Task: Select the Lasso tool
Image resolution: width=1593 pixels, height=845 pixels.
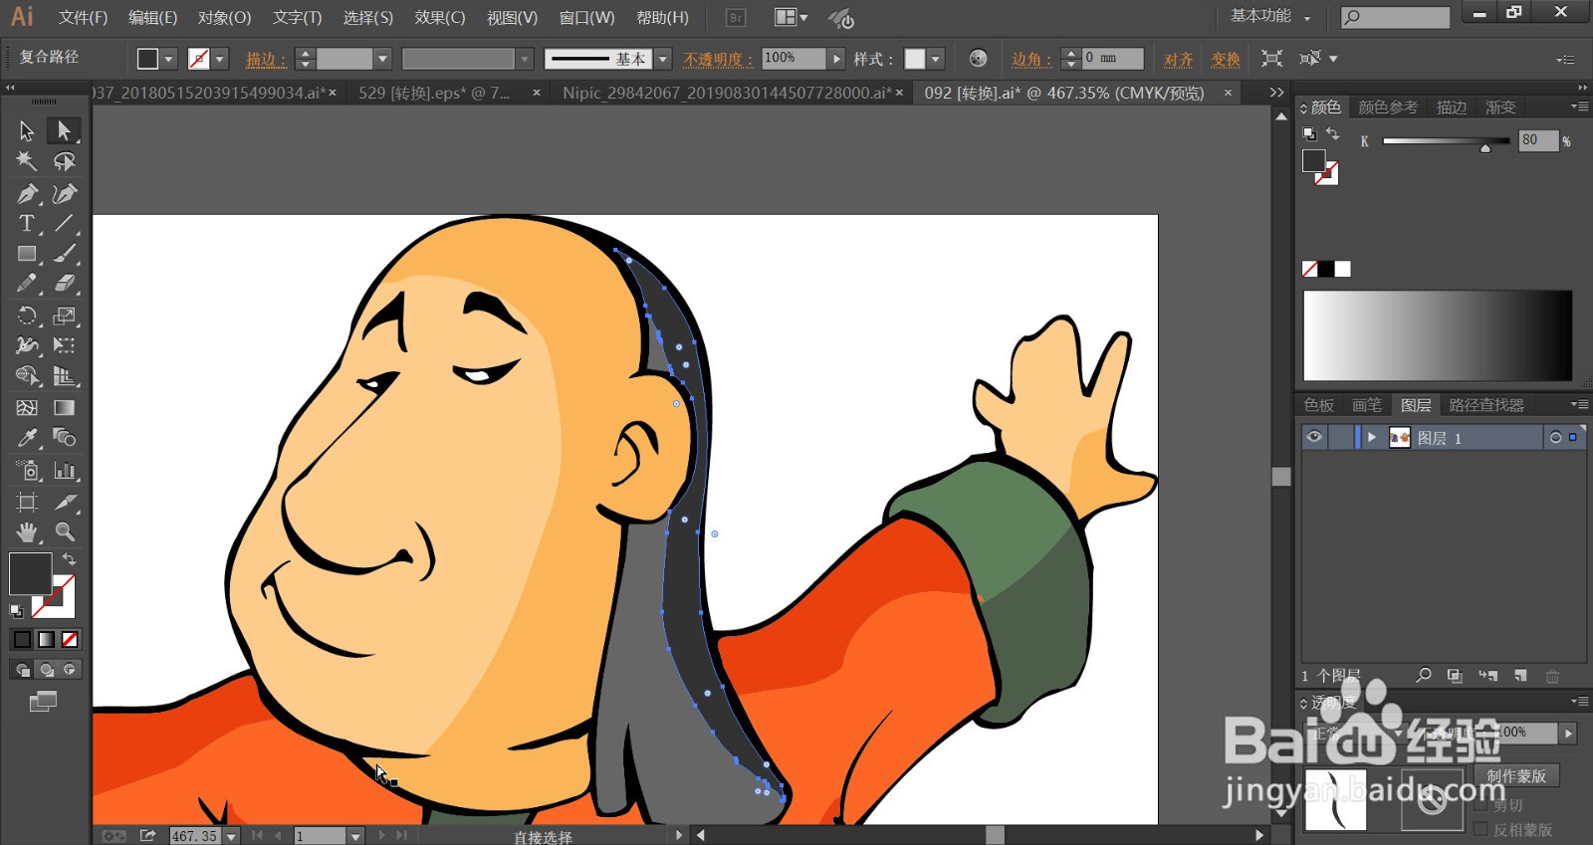Action: coord(65,161)
